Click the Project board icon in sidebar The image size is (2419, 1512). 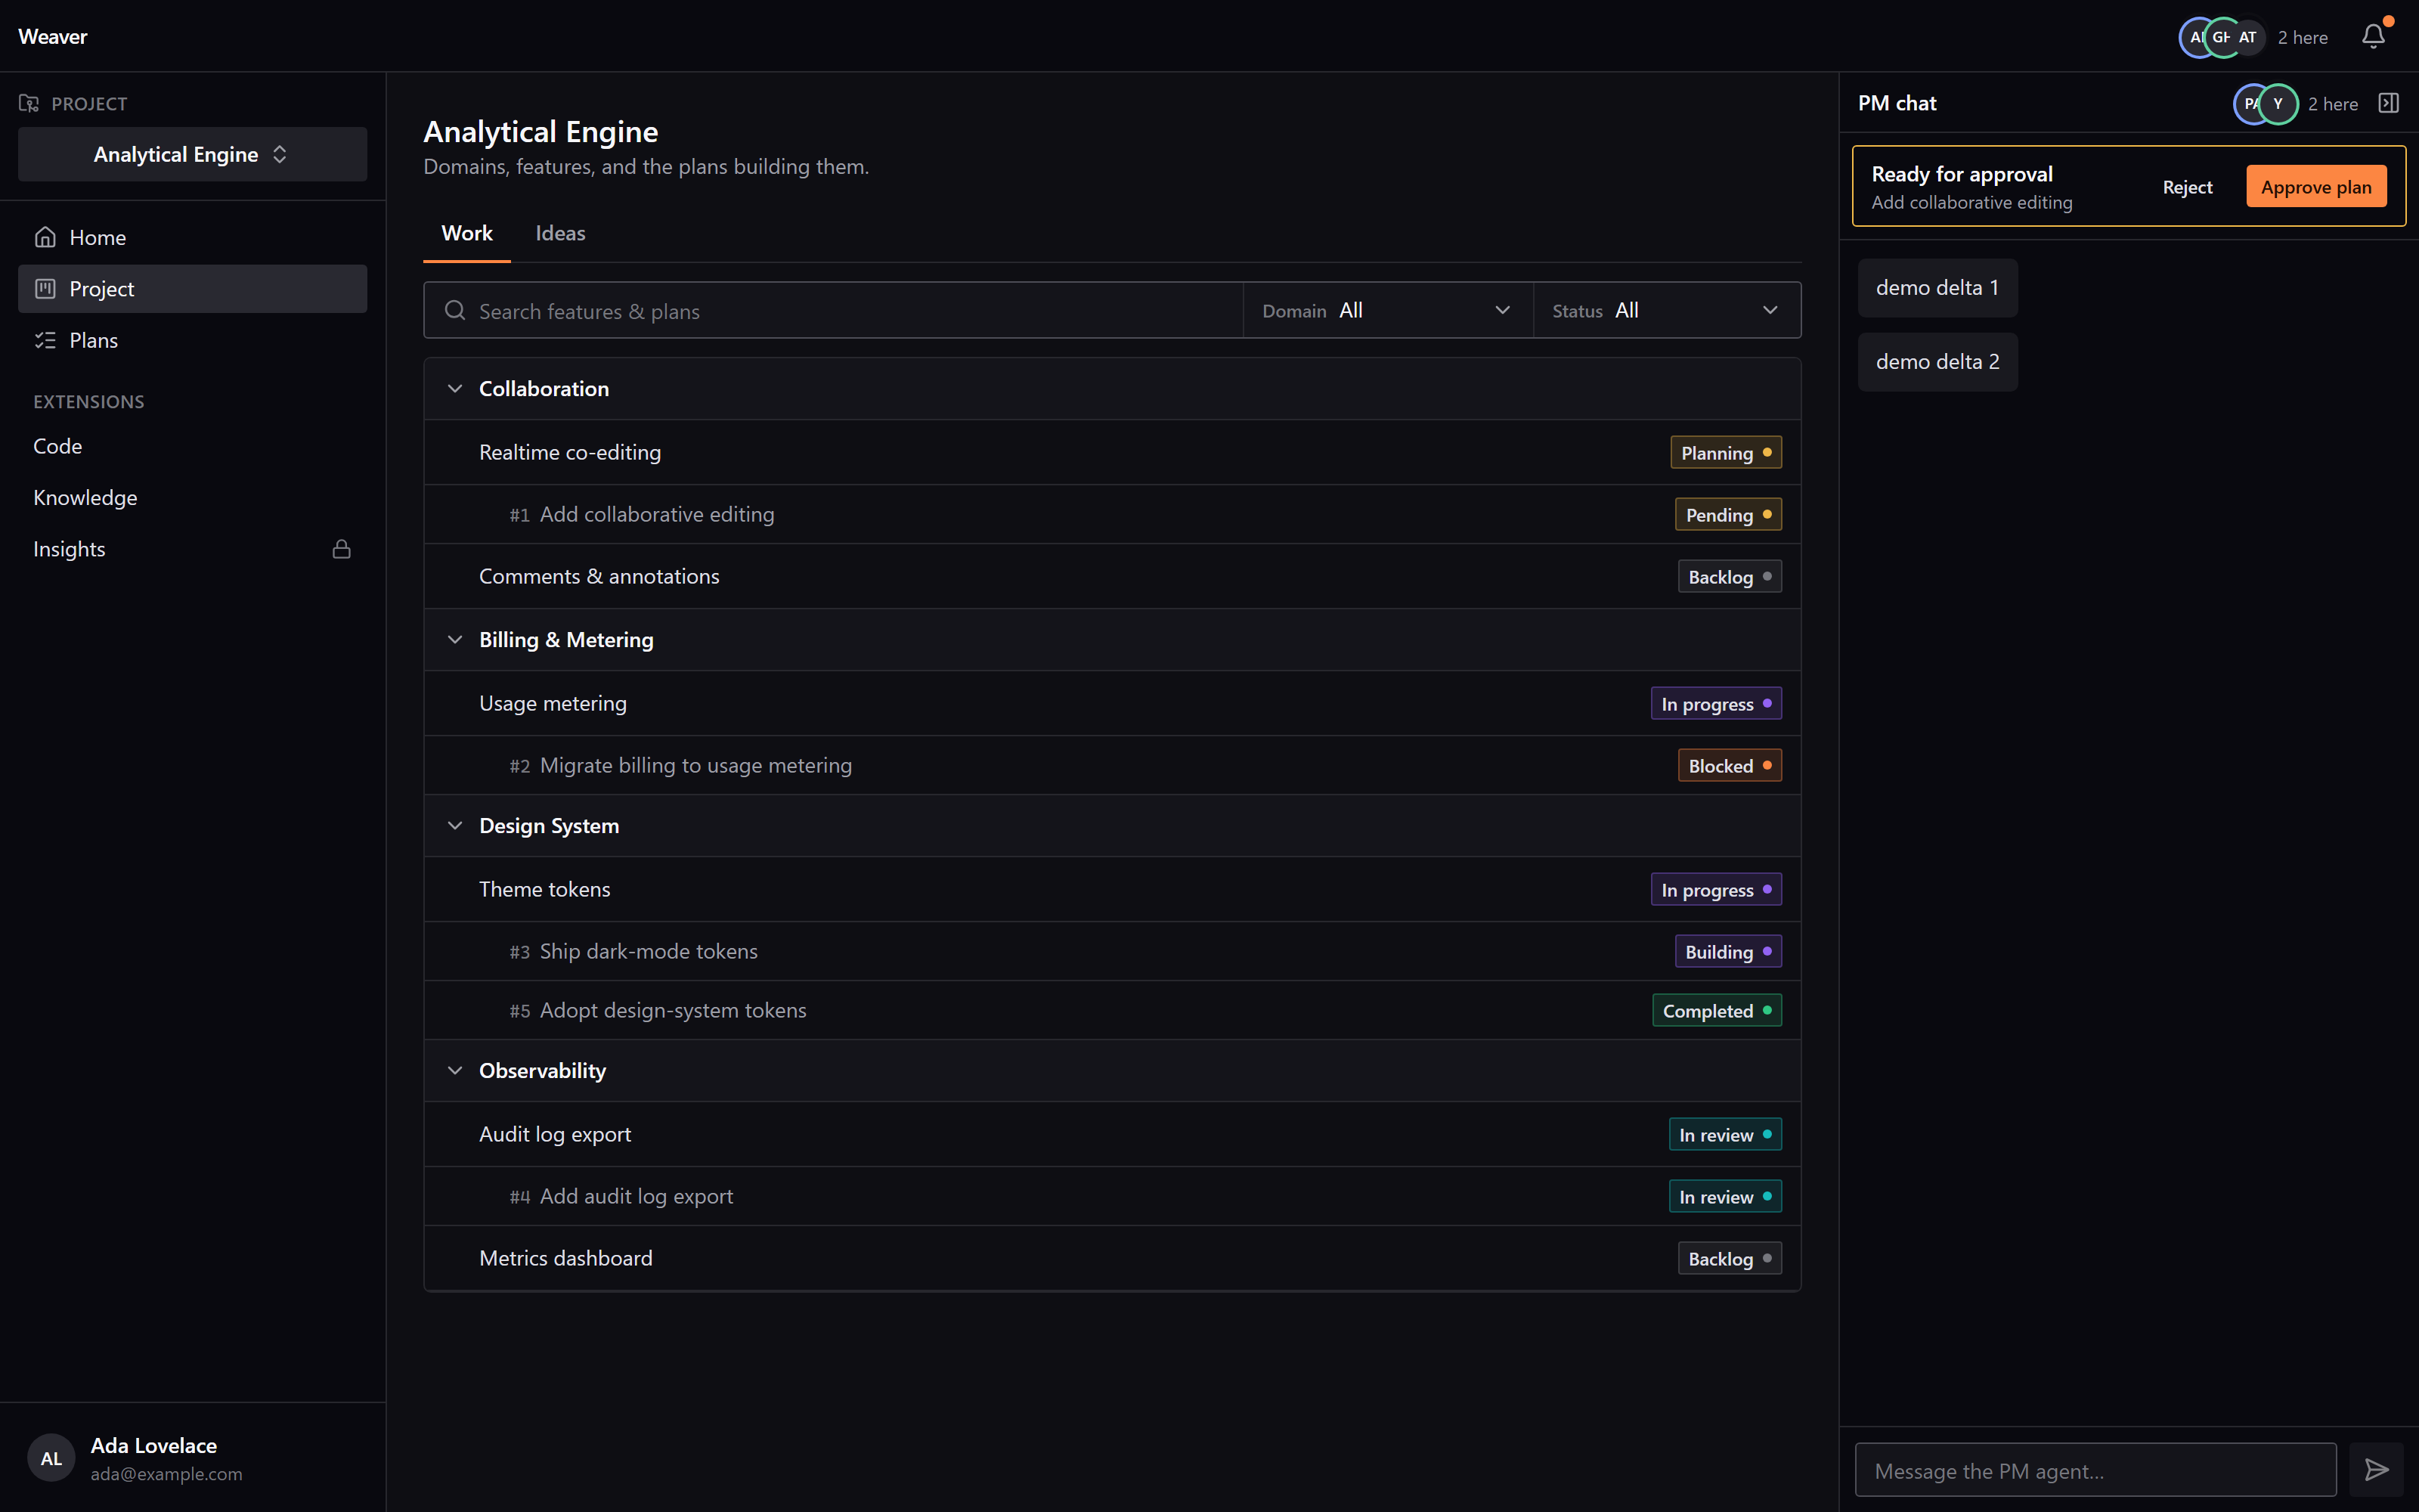coord(45,289)
